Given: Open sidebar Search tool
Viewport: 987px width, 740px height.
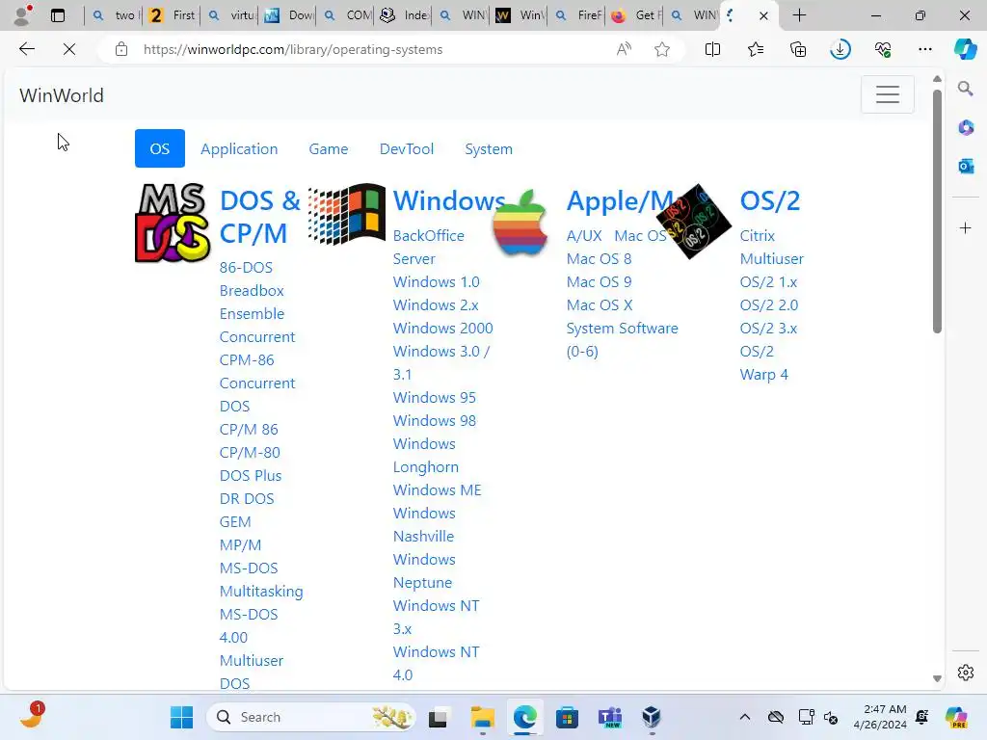Looking at the screenshot, I should coord(965,89).
